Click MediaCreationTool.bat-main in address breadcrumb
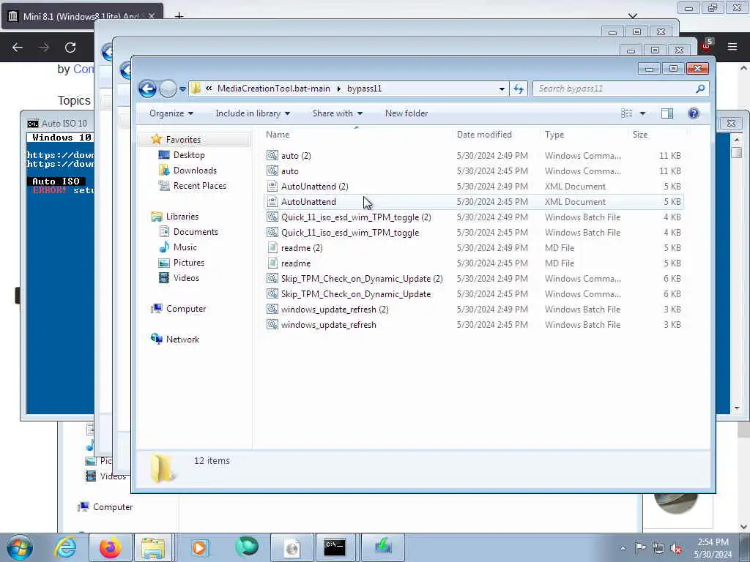The width and height of the screenshot is (750, 562). click(x=274, y=89)
